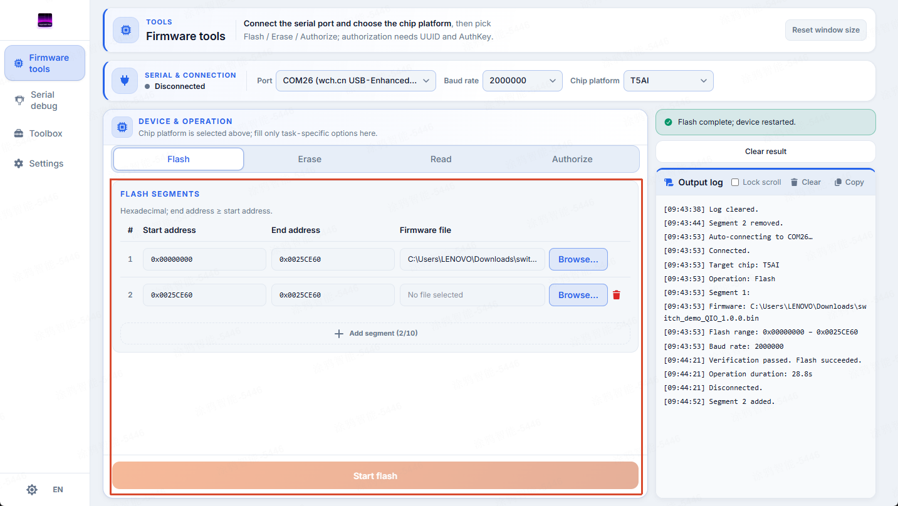This screenshot has width=898, height=506.
Task: Open the Settings sidebar page
Action: 44,163
